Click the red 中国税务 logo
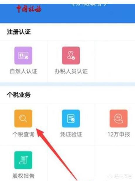The image size is (135, 181). [x=29, y=9]
